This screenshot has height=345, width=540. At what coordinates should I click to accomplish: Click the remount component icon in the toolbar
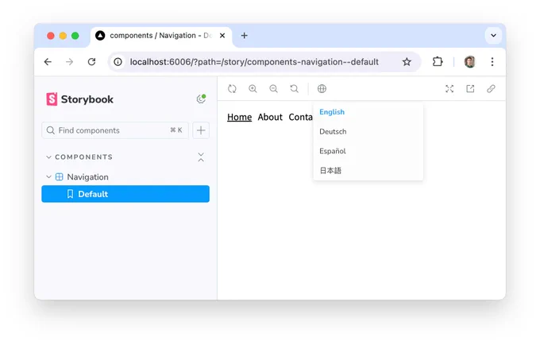(232, 89)
